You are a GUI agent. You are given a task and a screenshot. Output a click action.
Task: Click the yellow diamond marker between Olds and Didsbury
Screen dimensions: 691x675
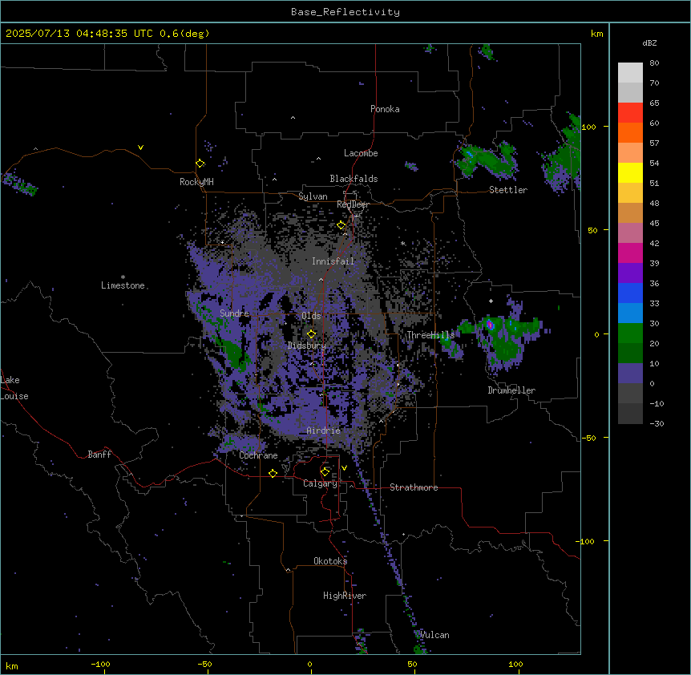[x=312, y=333]
